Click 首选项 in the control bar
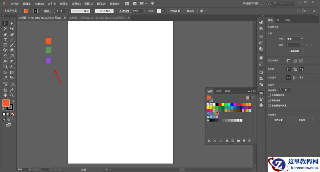The height and width of the screenshot is (172, 320). [190, 11]
